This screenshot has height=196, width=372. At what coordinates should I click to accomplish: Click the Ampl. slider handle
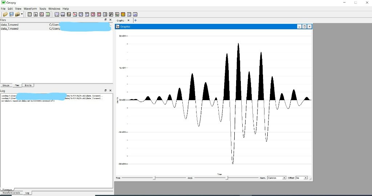[227, 178]
